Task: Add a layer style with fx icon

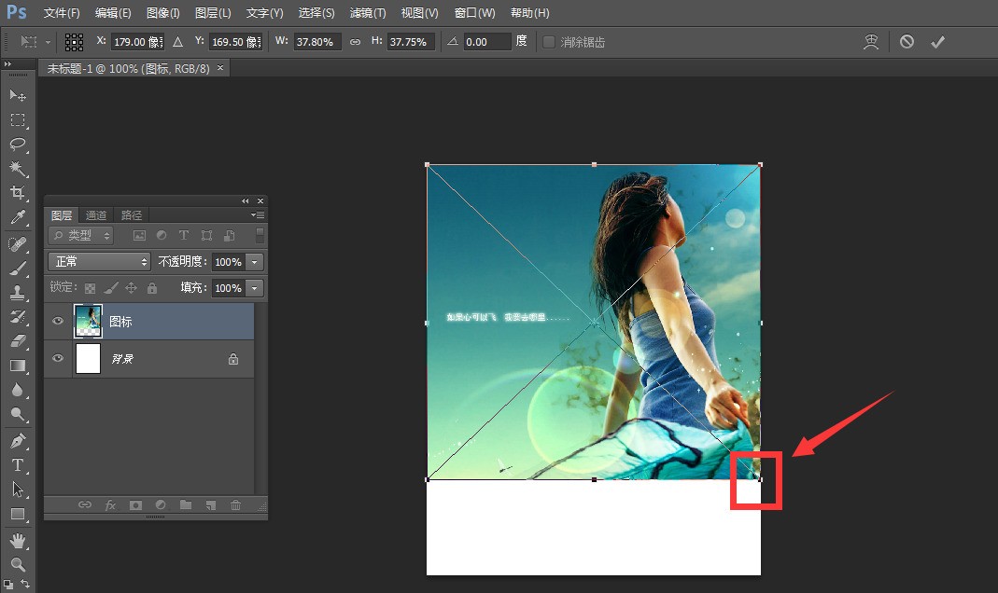Action: 110,504
